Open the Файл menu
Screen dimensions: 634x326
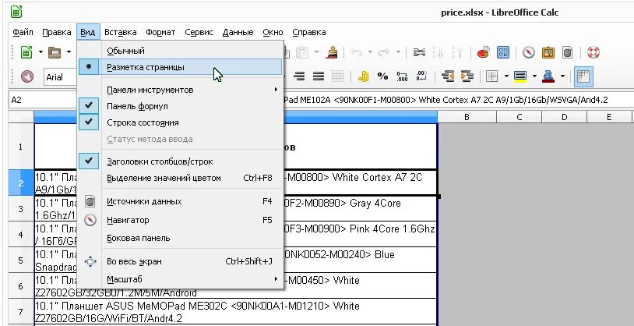click(x=23, y=32)
